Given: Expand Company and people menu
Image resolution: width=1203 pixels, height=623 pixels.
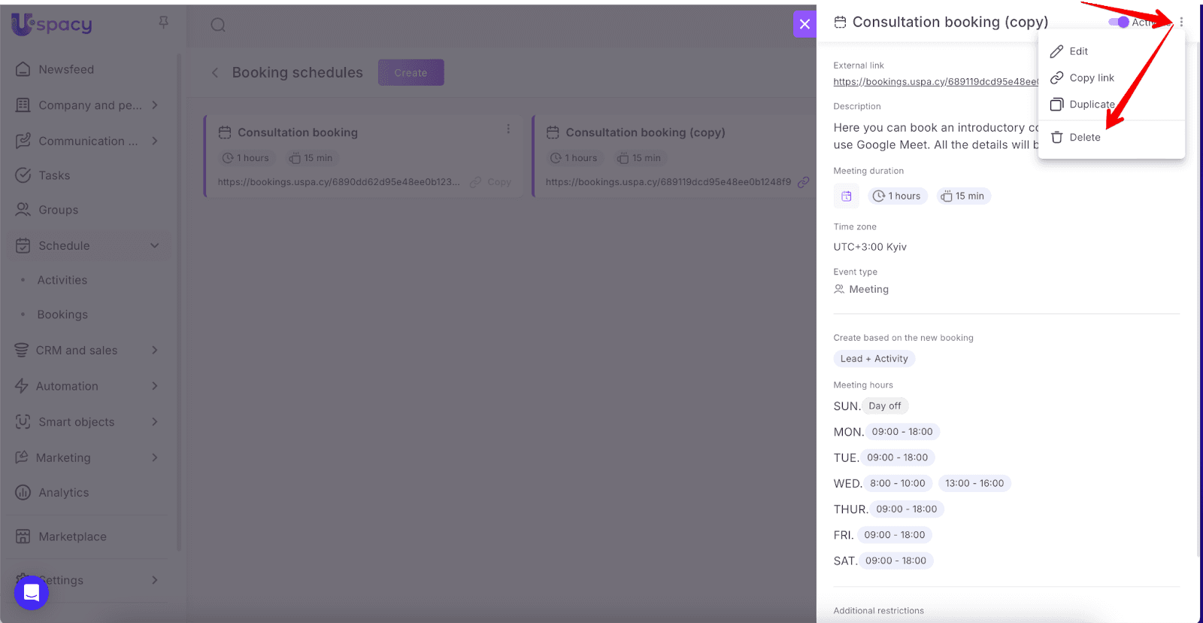Looking at the screenshot, I should tap(155, 105).
